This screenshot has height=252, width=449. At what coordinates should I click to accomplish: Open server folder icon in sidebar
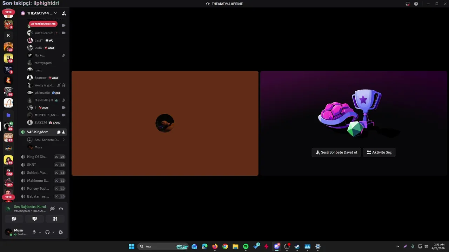pos(8,115)
